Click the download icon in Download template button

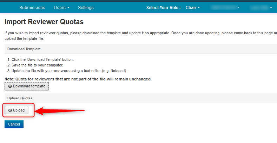[10, 86]
